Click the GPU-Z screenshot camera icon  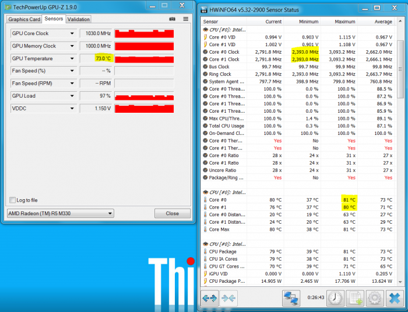[x=172, y=19]
